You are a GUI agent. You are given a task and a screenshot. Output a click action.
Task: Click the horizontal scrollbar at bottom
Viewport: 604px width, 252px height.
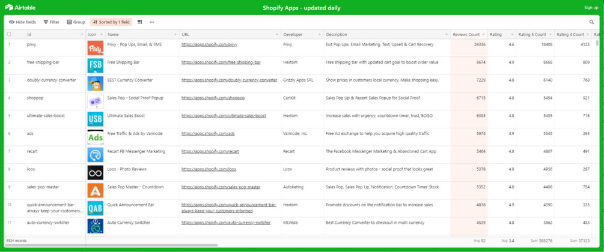click(x=111, y=245)
